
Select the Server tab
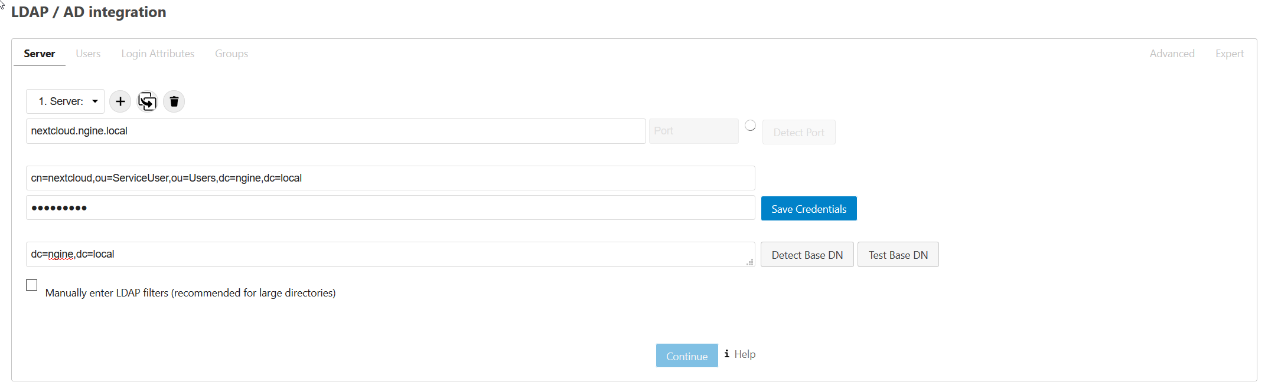point(40,54)
